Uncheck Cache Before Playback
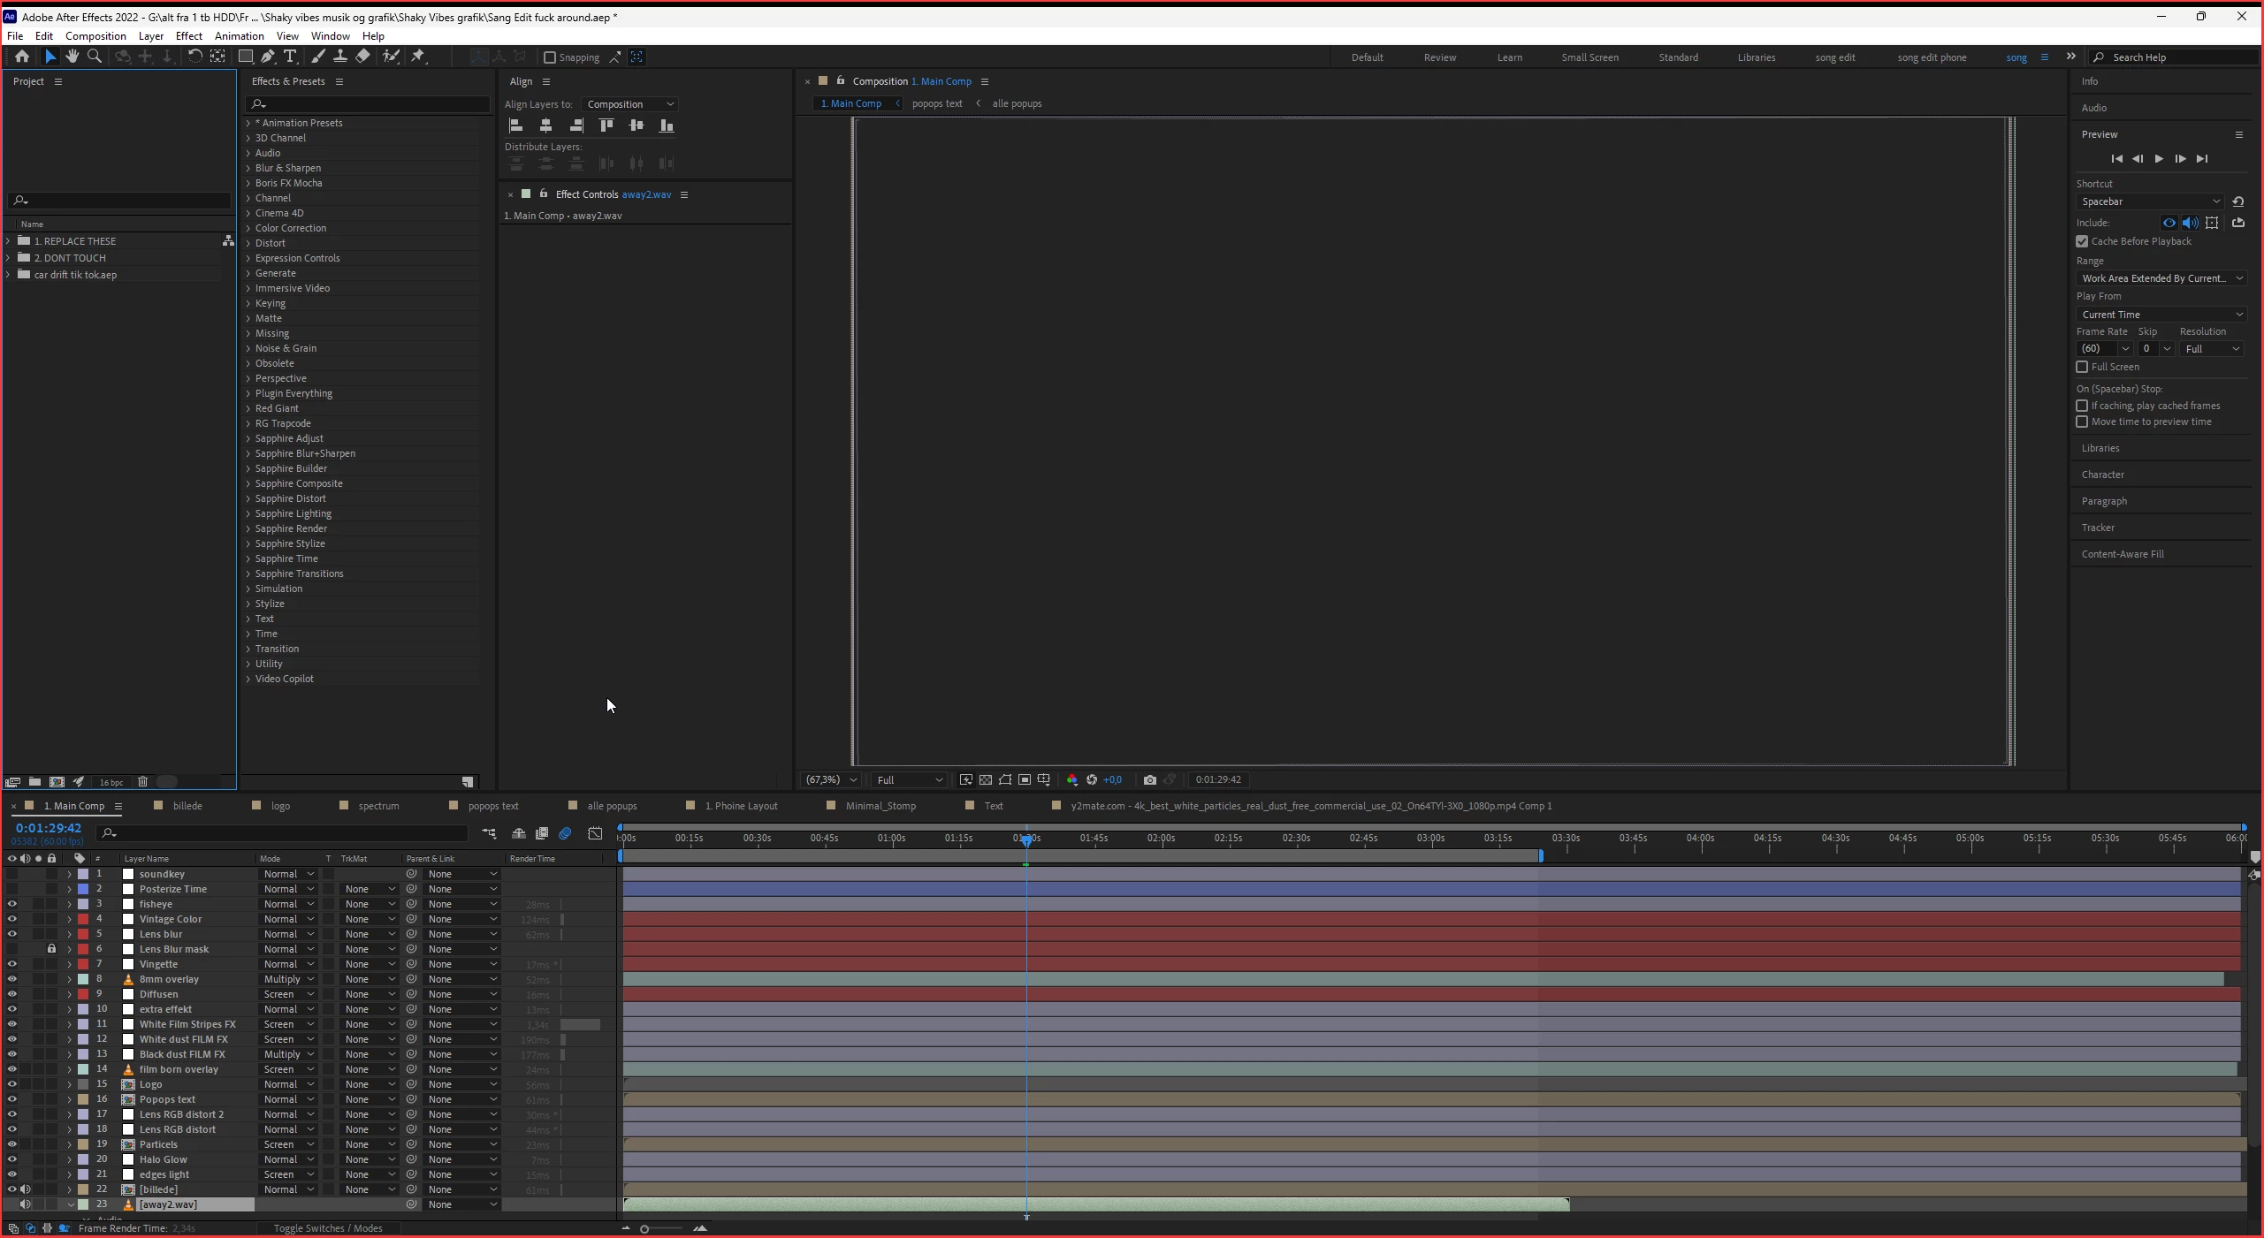 point(2082,241)
